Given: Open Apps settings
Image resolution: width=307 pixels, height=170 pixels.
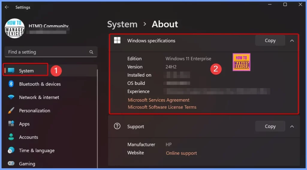Looking at the screenshot, I should click(24, 124).
